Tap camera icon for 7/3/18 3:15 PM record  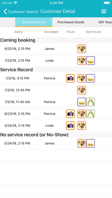pyautogui.click(x=70, y=78)
